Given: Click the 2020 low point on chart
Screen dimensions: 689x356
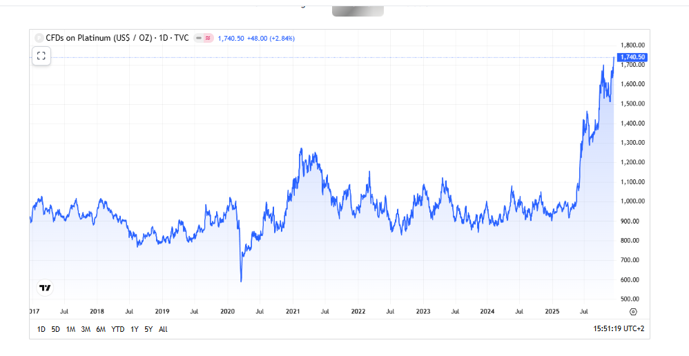Looking at the screenshot, I should (x=241, y=281).
